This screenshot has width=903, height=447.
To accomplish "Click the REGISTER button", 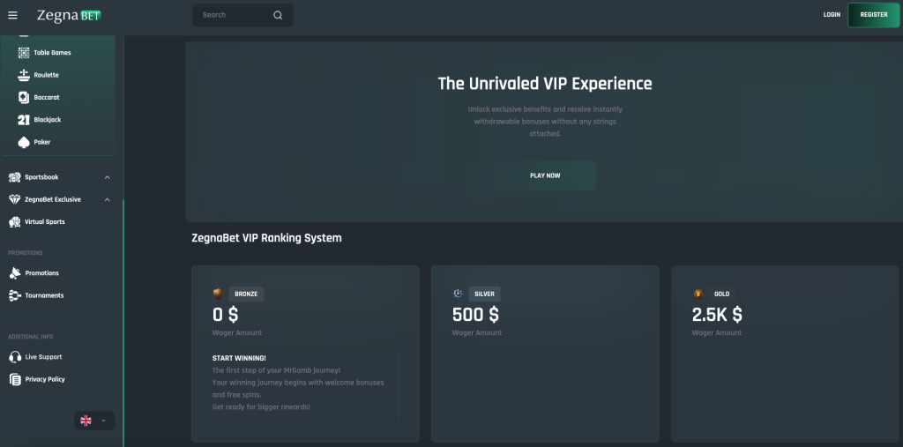I will (874, 15).
